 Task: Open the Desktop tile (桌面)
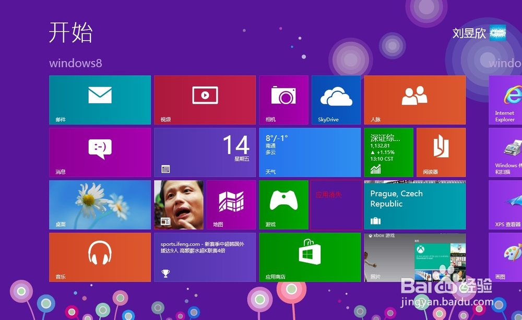(100, 205)
